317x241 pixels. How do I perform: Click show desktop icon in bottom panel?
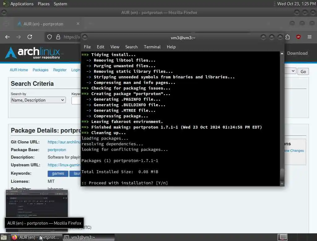(x=3, y=237)
